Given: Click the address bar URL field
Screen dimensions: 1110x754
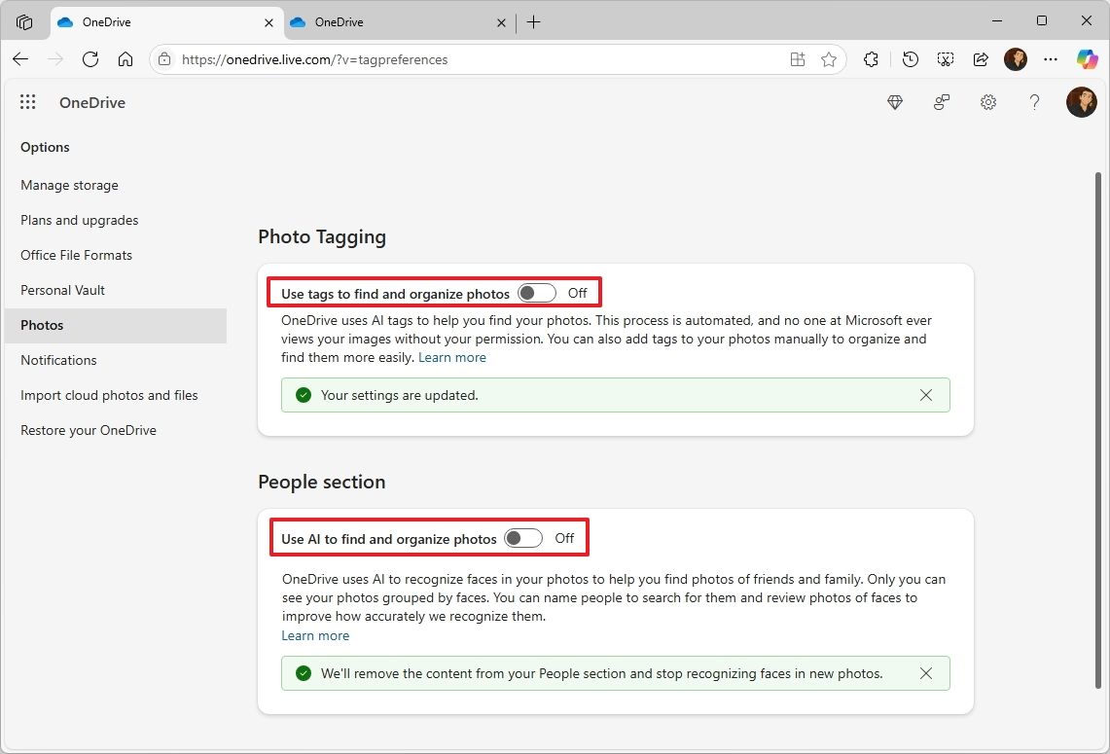Looking at the screenshot, I should tap(467, 59).
